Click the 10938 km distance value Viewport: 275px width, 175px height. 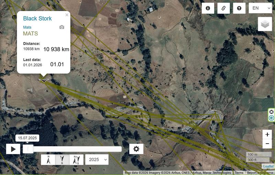(x=31, y=49)
